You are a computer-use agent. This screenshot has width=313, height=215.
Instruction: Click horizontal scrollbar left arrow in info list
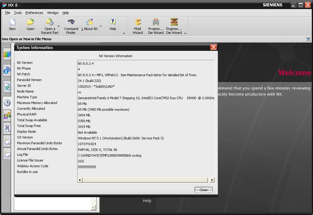coord(80,180)
